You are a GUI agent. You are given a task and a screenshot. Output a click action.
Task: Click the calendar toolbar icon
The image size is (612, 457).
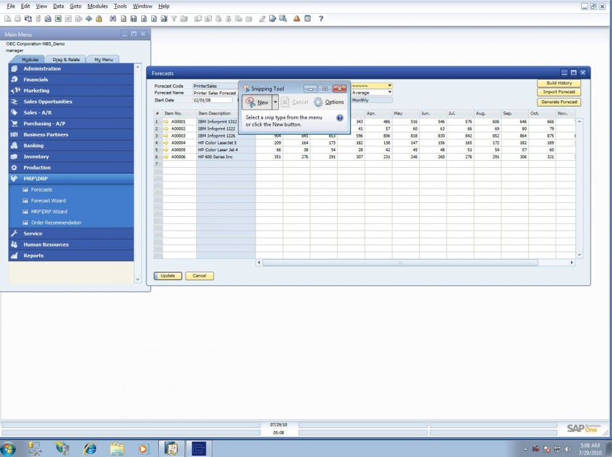307,18
